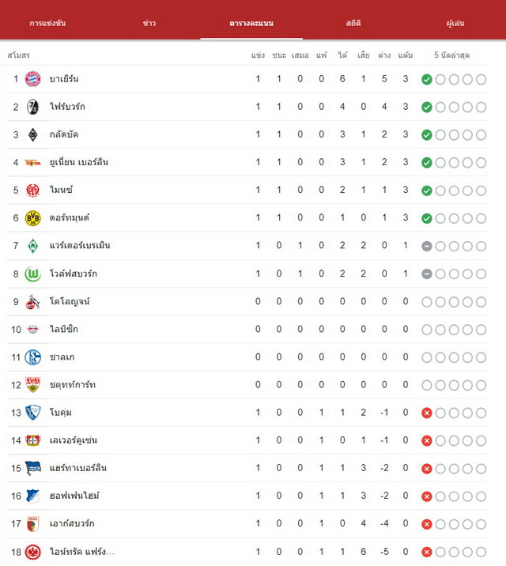Viewport: 506px width, 566px height.
Task: Click the แต้ม points column header
Action: coord(406,55)
